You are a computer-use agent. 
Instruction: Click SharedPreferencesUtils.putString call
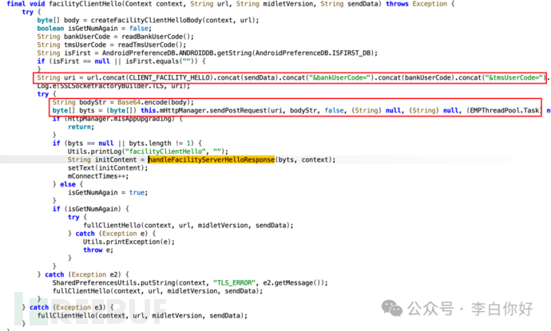pyautogui.click(x=113, y=283)
